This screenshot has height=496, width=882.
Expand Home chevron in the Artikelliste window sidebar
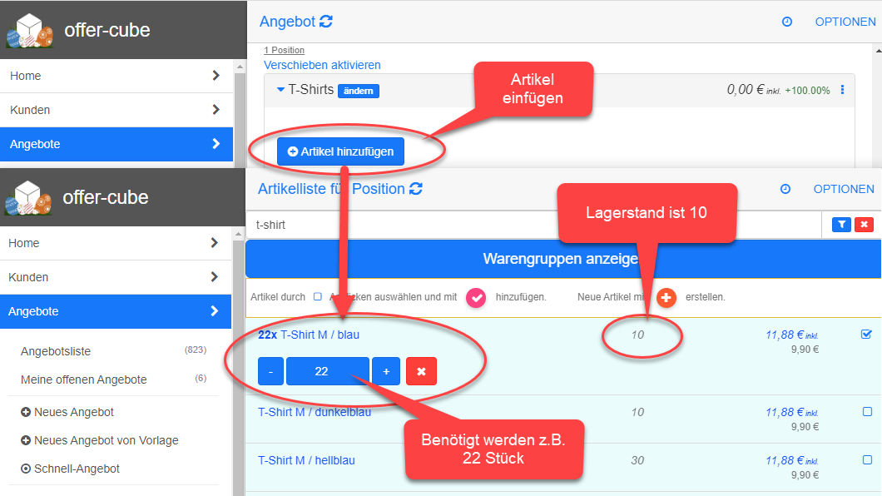coord(215,242)
